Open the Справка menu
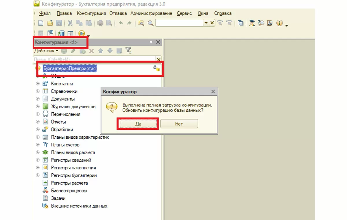Screen dimensions: 347x220 pos(223,13)
